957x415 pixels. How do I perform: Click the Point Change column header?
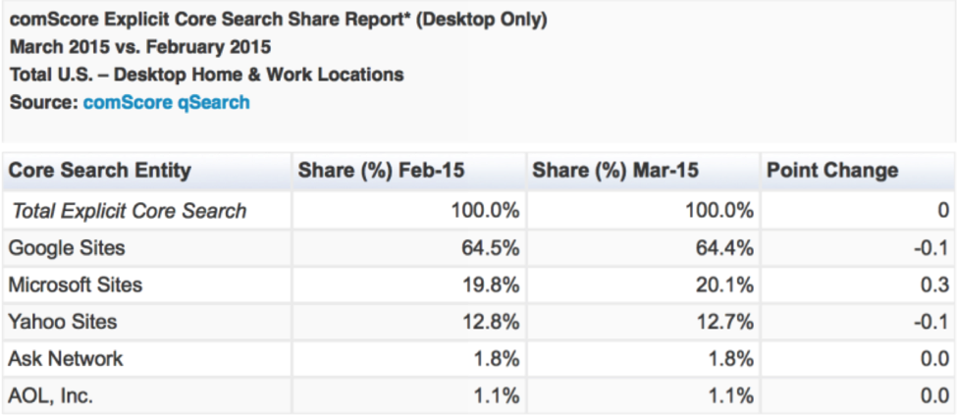pos(832,171)
